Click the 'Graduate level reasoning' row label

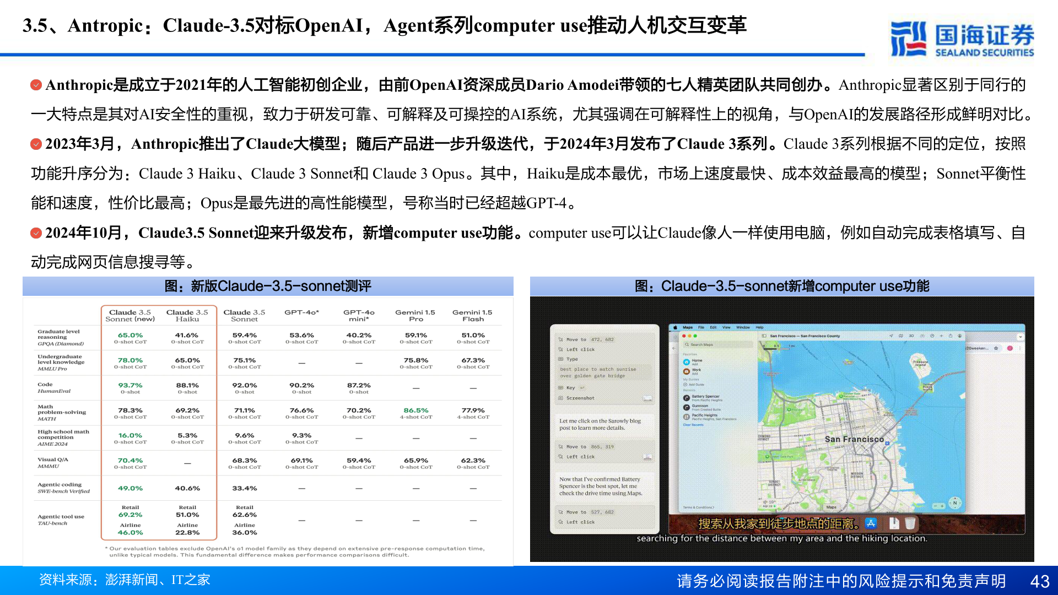58,334
